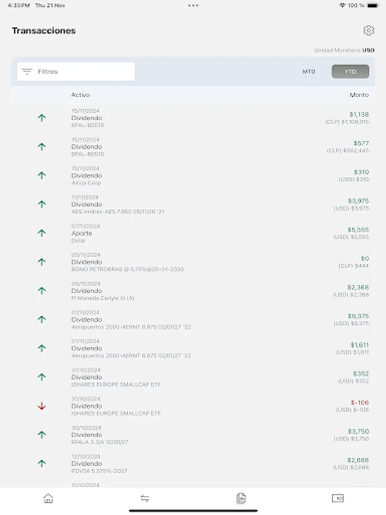Tap the green up arrow beside Aporte Dolar
This screenshot has width=386, height=515.
coord(42,233)
